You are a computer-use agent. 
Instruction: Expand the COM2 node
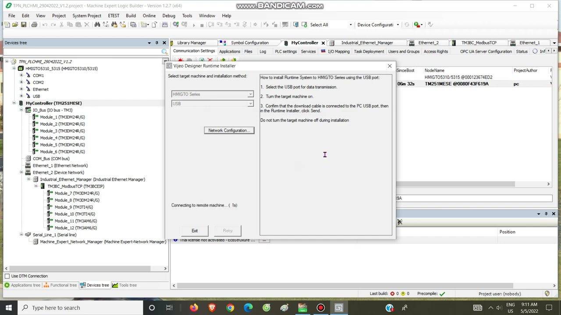pos(21,82)
